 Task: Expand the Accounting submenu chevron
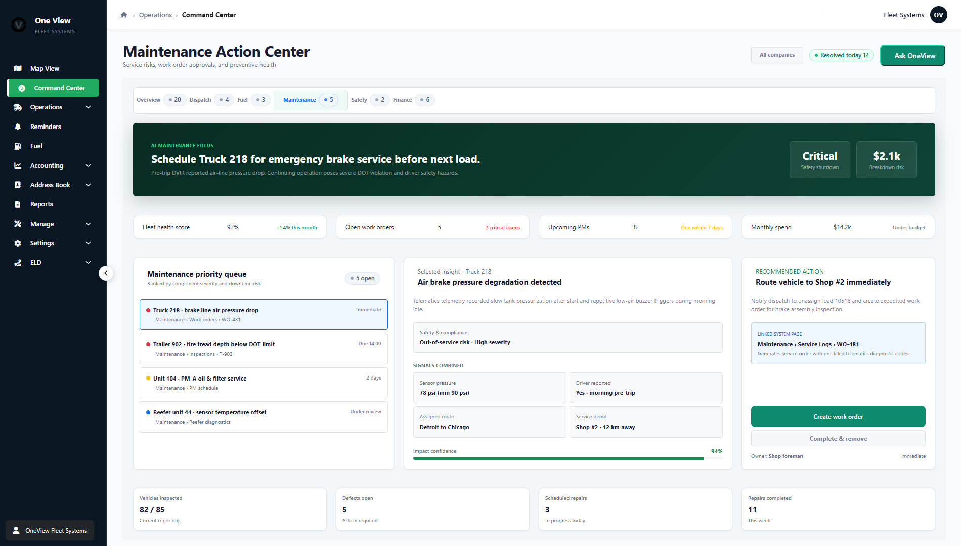pos(89,165)
